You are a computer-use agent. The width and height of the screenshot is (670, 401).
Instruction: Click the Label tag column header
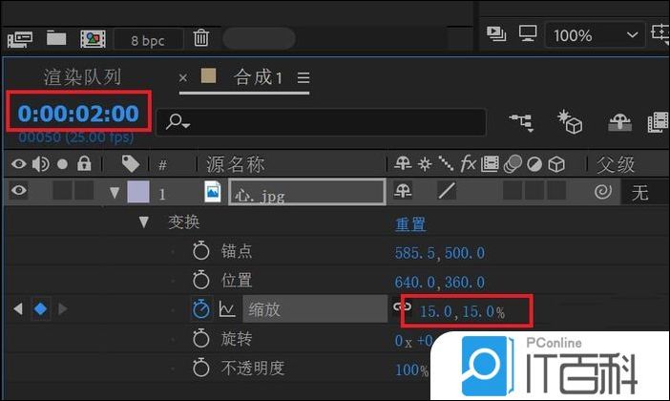(x=131, y=163)
